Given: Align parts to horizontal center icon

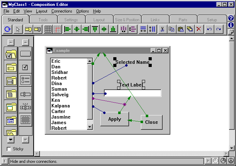Looking at the screenshot, I should (77, 29).
